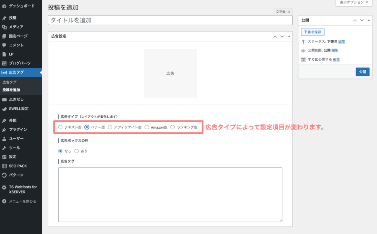Click the パターン circular arrow icon
The height and width of the screenshot is (234, 377).
point(4,175)
